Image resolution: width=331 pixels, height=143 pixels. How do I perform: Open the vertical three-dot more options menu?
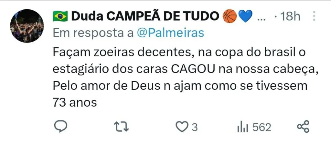[314, 16]
